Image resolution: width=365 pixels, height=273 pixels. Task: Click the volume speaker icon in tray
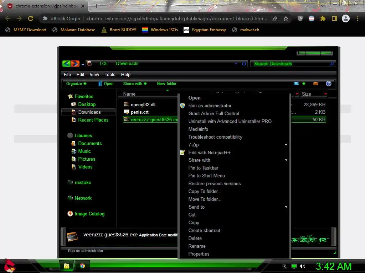click(302, 266)
